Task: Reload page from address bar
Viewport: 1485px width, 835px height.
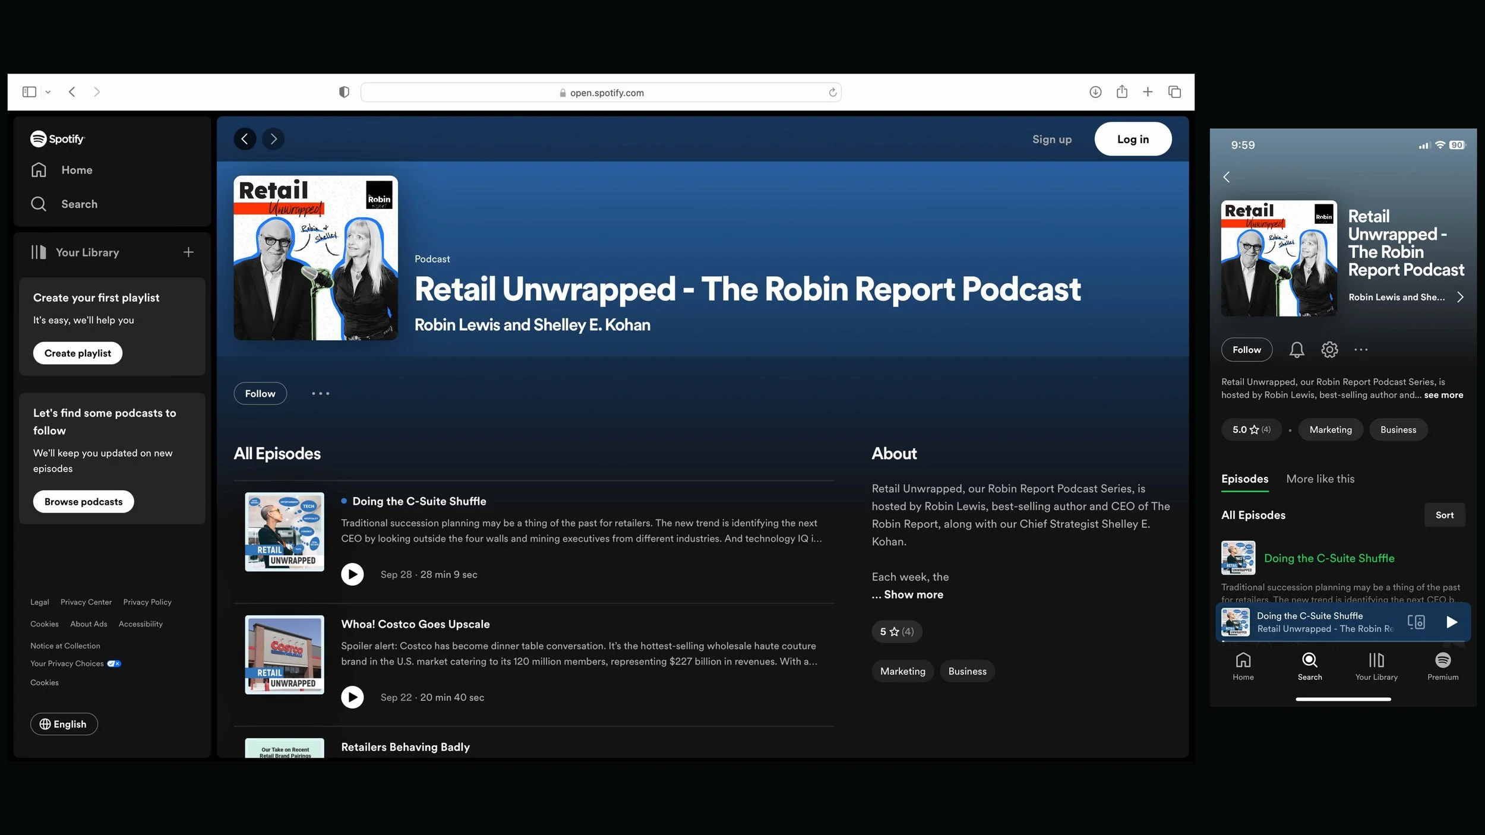Action: 833,93
